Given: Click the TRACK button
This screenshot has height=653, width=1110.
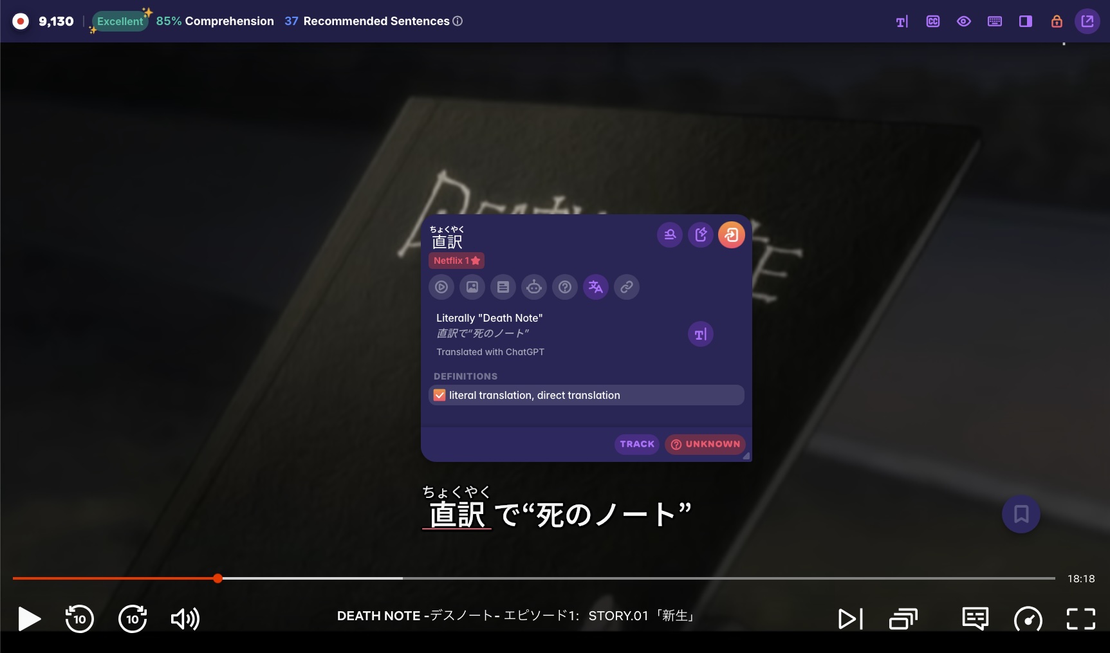Looking at the screenshot, I should tap(636, 444).
